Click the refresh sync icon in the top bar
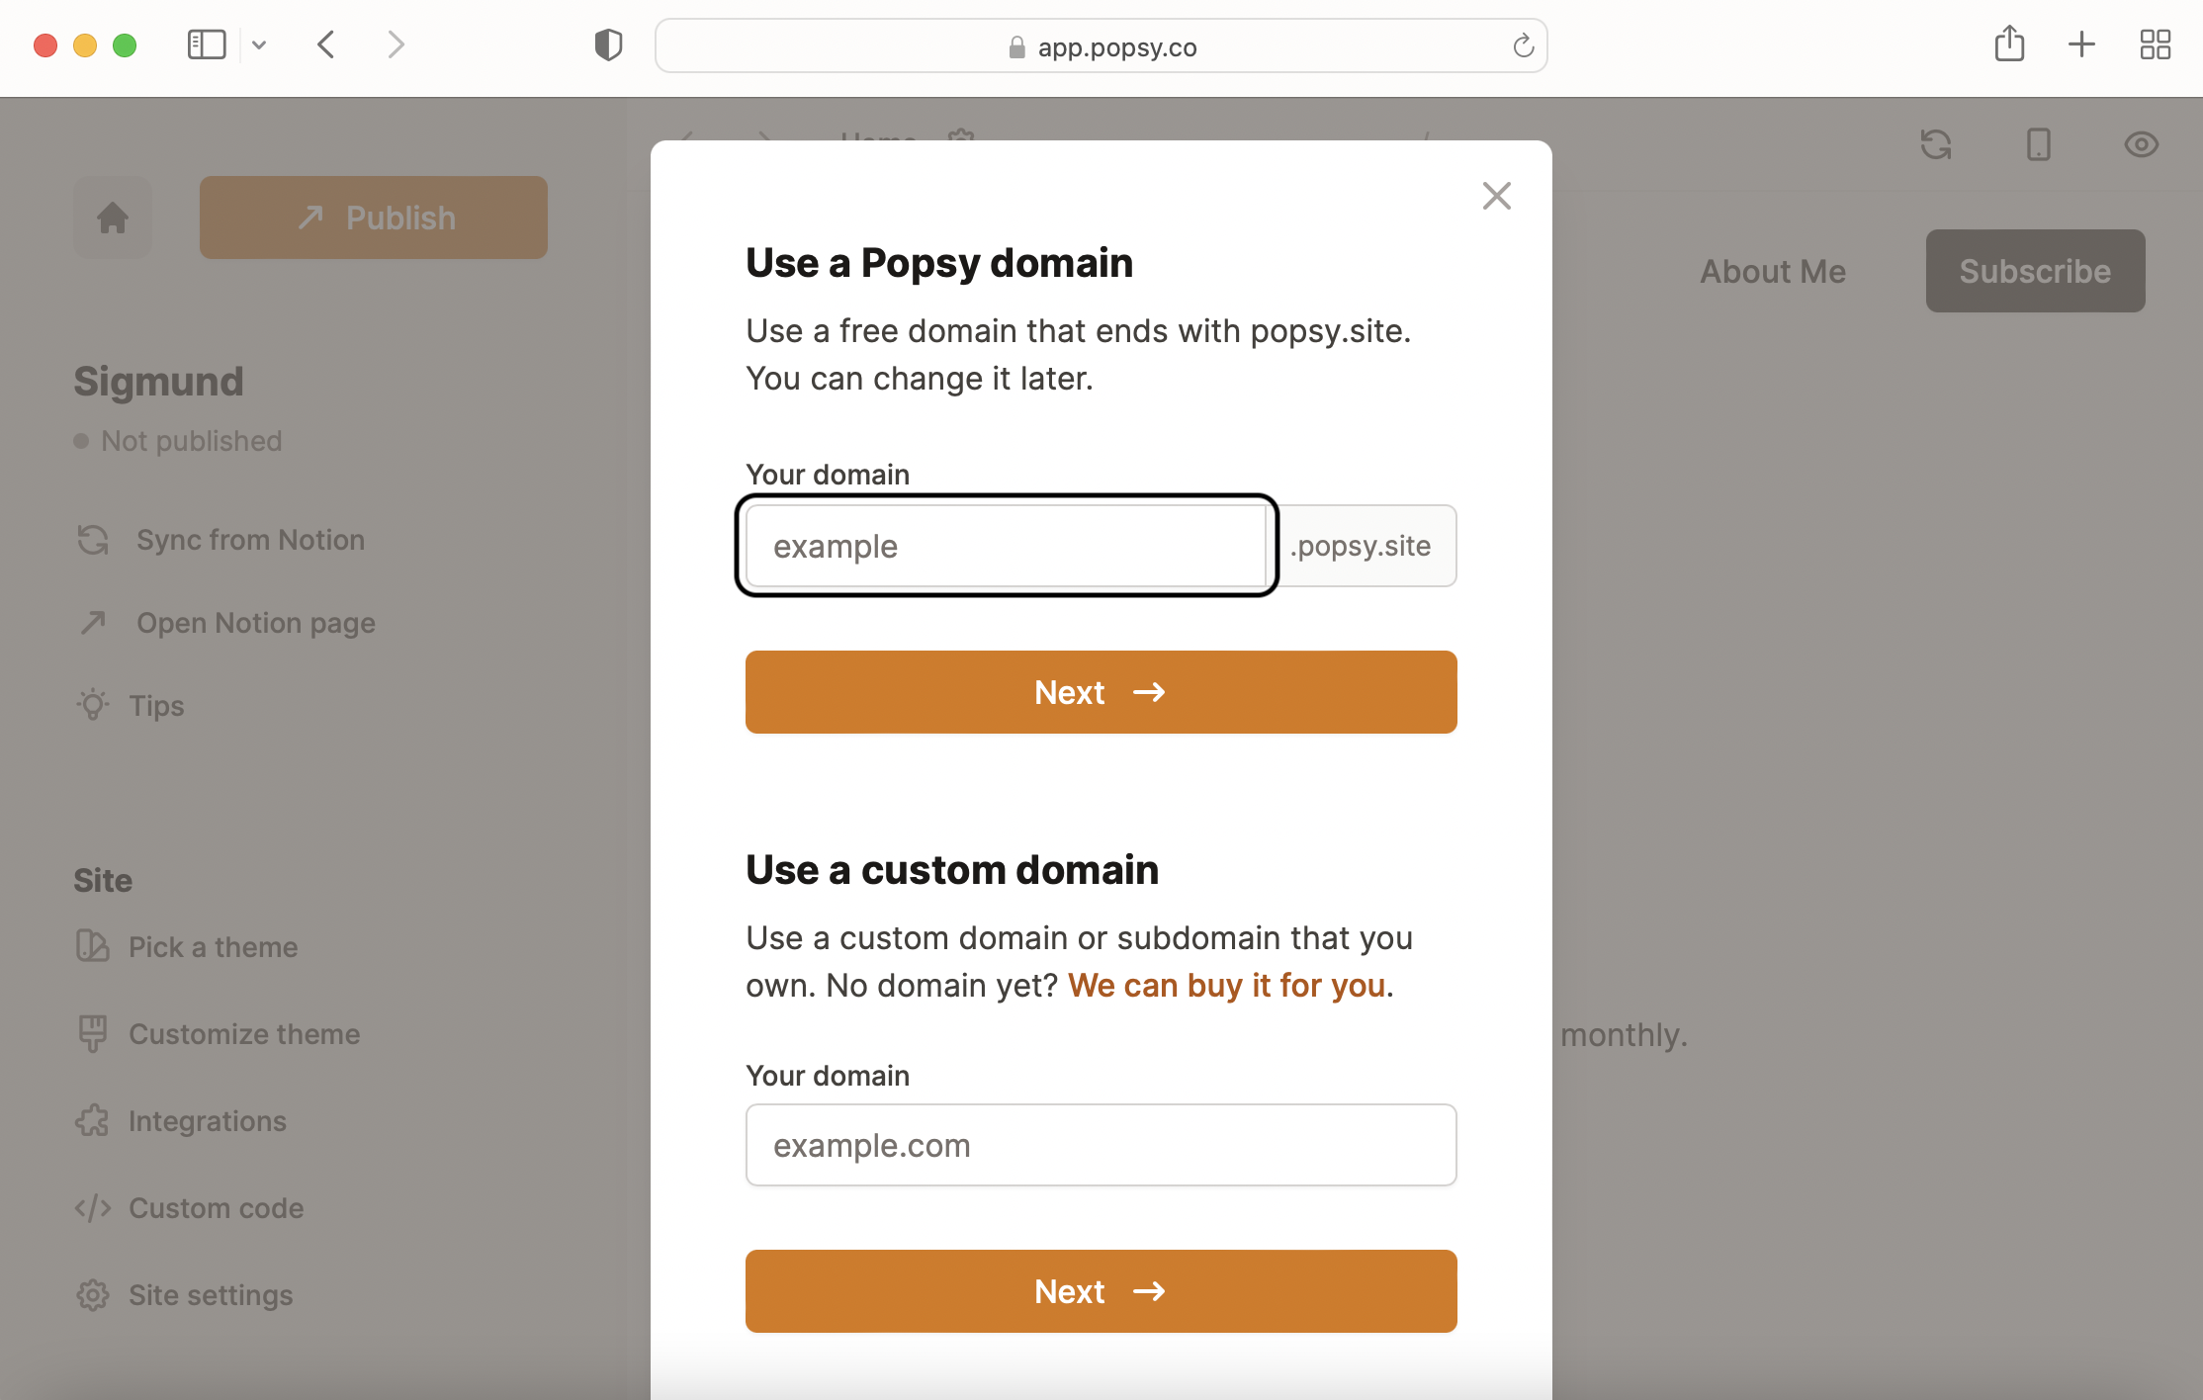 [1935, 144]
